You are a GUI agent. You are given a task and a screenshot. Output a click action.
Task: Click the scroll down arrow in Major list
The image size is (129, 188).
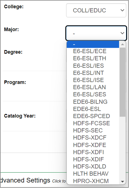(x=122, y=181)
